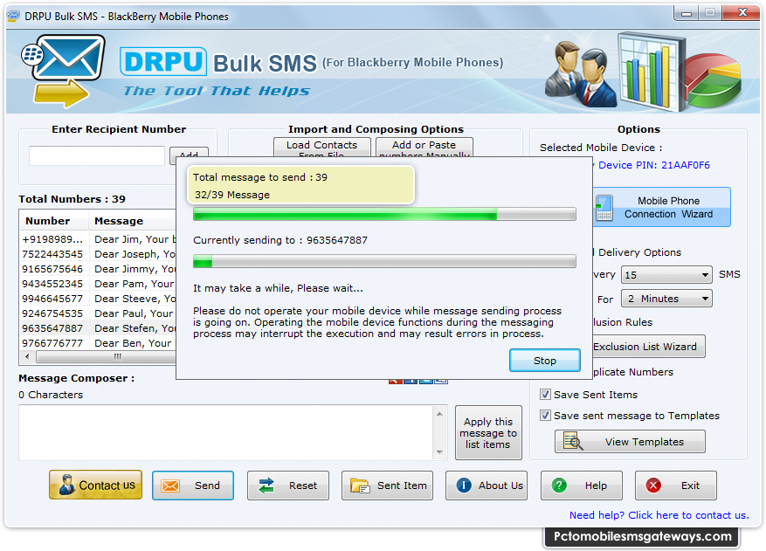766x551 pixels.
Task: Click the 32/39 Message status text
Action: 232,195
